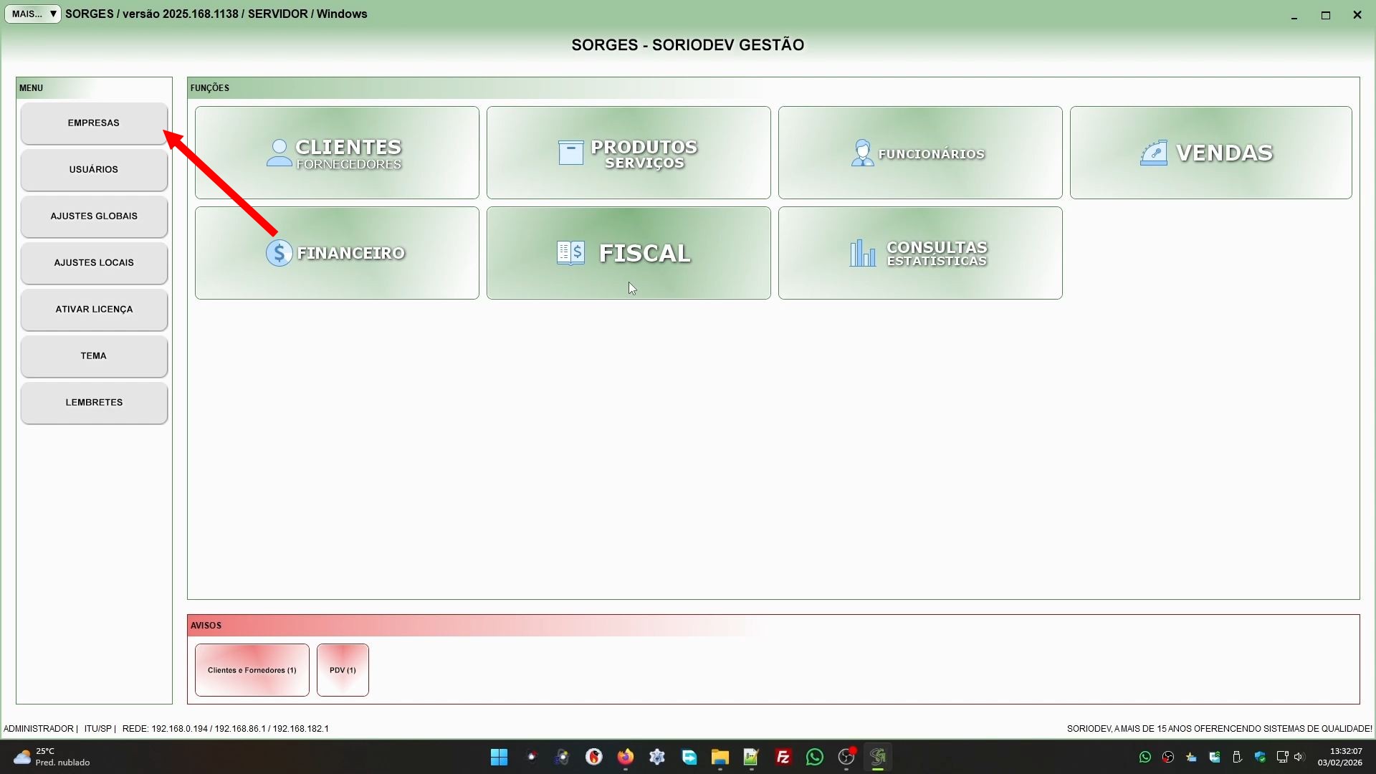Open the PDV (1) notice

343,670
